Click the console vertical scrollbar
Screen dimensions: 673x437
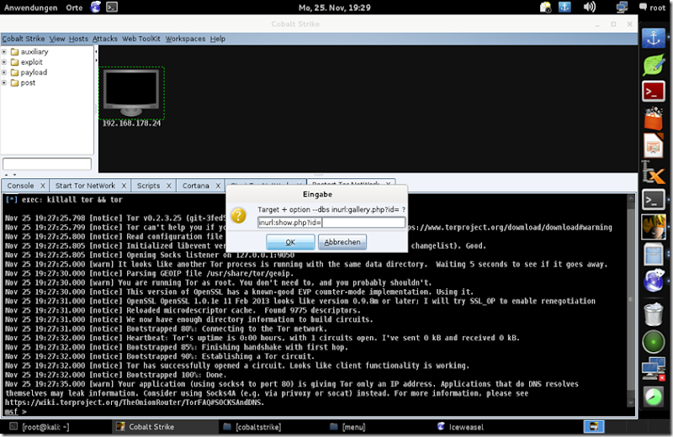[630, 300]
